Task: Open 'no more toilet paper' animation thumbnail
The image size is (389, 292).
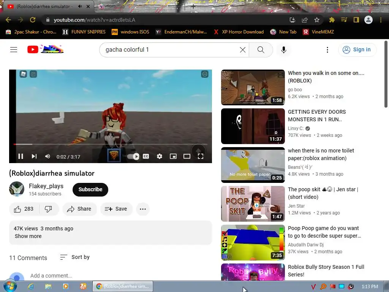Action: tap(253, 165)
